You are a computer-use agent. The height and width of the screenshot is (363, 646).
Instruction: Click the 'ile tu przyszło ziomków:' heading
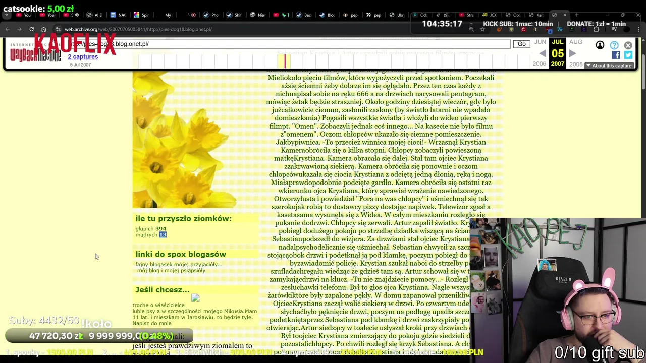[183, 218]
